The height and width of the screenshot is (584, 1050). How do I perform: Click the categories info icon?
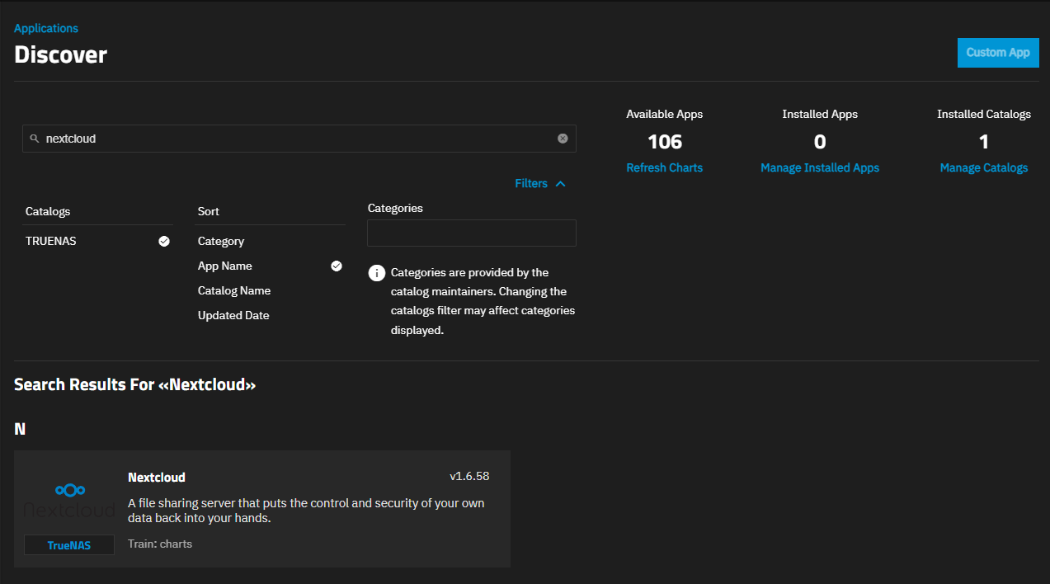(377, 273)
